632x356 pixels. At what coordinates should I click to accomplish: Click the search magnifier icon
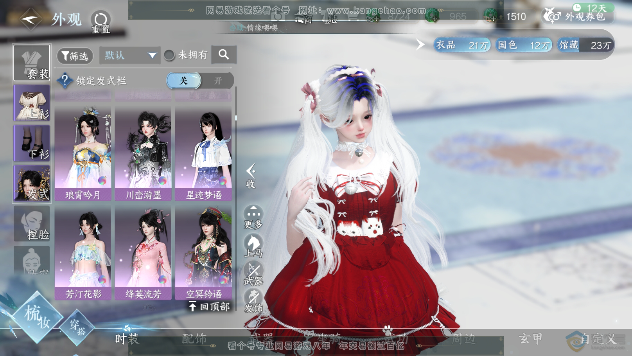point(224,54)
